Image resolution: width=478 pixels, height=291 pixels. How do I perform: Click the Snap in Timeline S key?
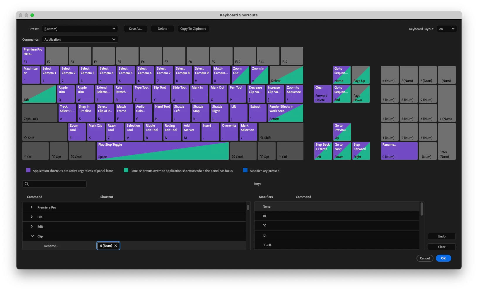[x=86, y=113]
